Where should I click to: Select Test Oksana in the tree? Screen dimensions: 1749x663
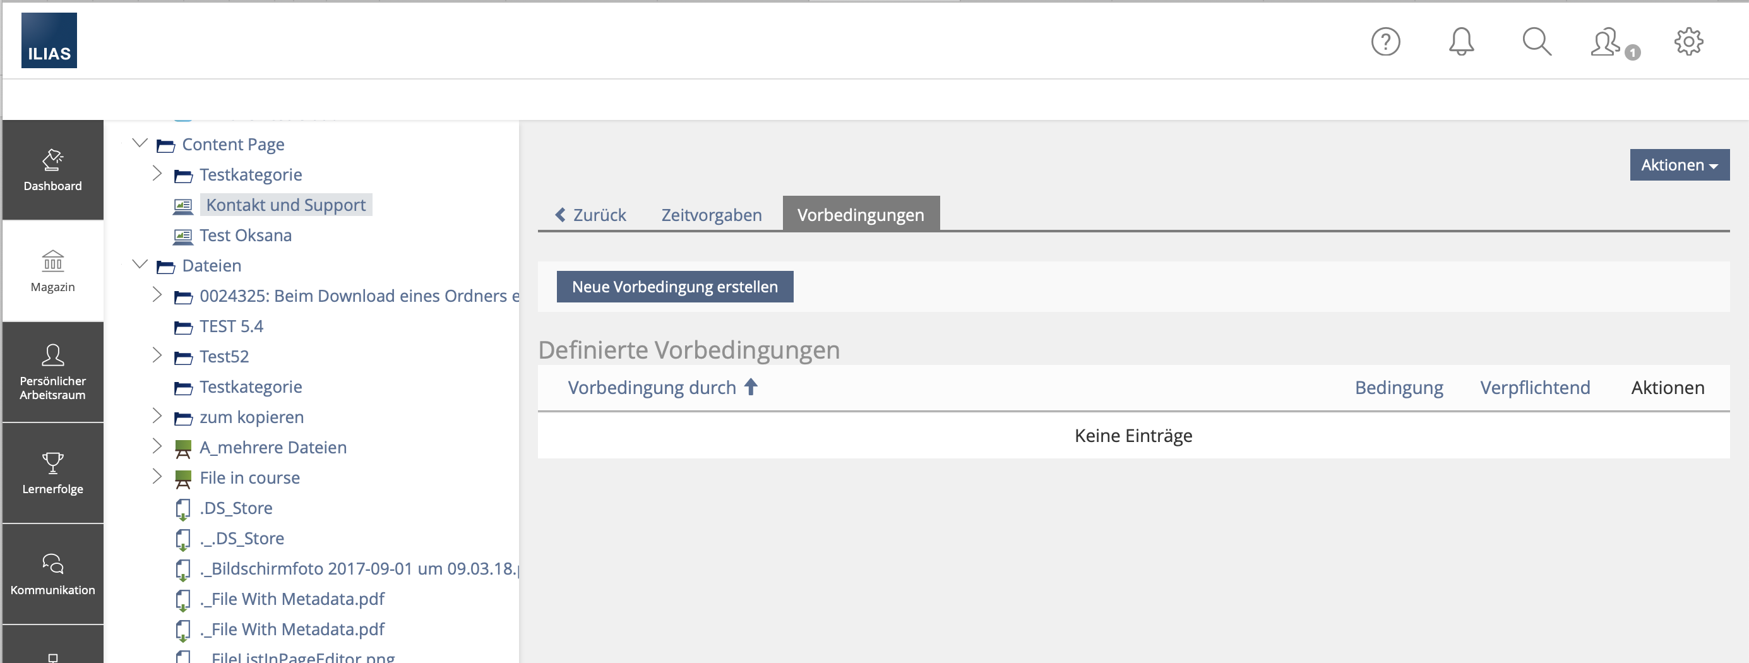click(245, 235)
